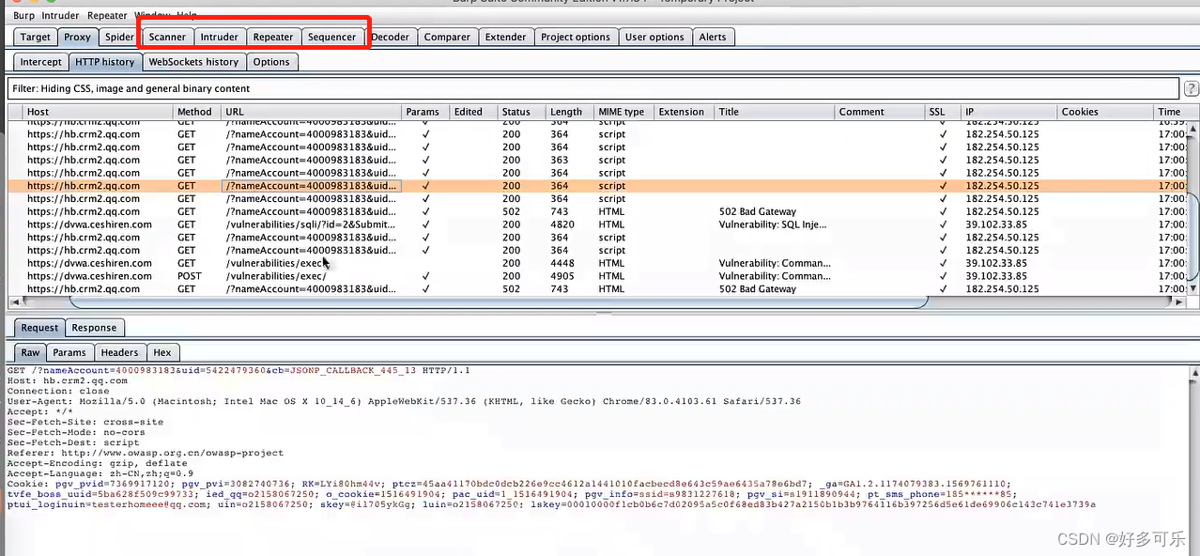Select the Raw request view tab

tap(31, 352)
